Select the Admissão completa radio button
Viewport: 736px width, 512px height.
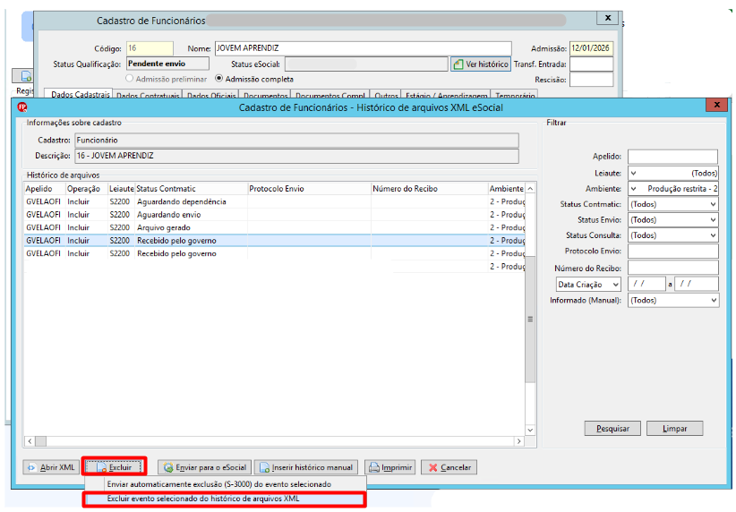coord(218,79)
